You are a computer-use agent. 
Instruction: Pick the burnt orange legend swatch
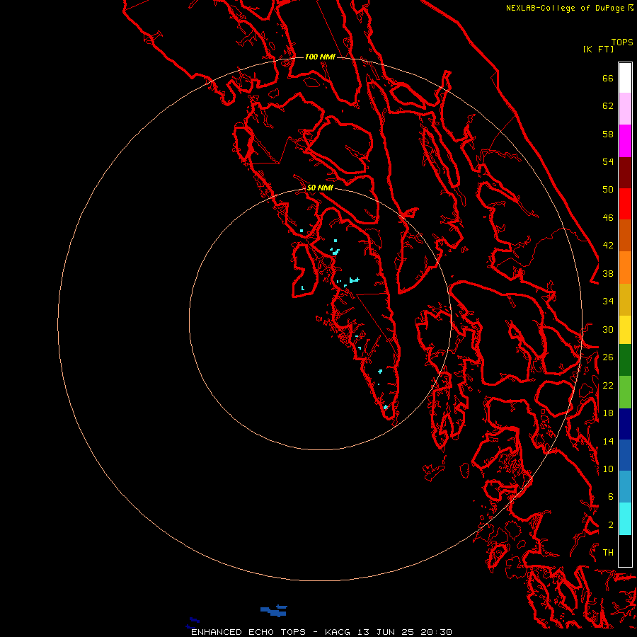[625, 236]
